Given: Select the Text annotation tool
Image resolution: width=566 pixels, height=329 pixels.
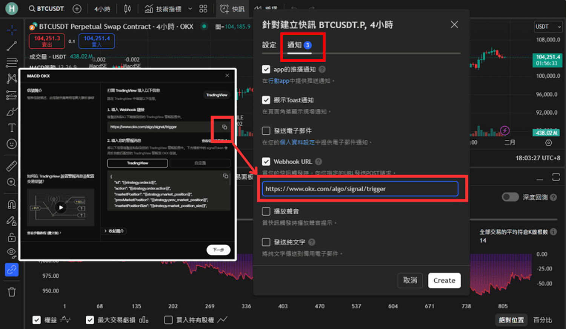Looking at the screenshot, I should [12, 128].
